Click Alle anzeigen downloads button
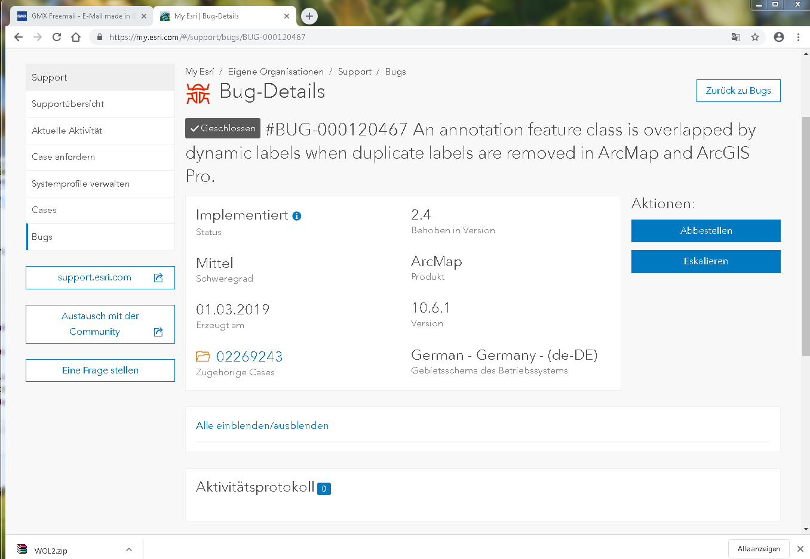Image resolution: width=810 pixels, height=559 pixels. (759, 549)
